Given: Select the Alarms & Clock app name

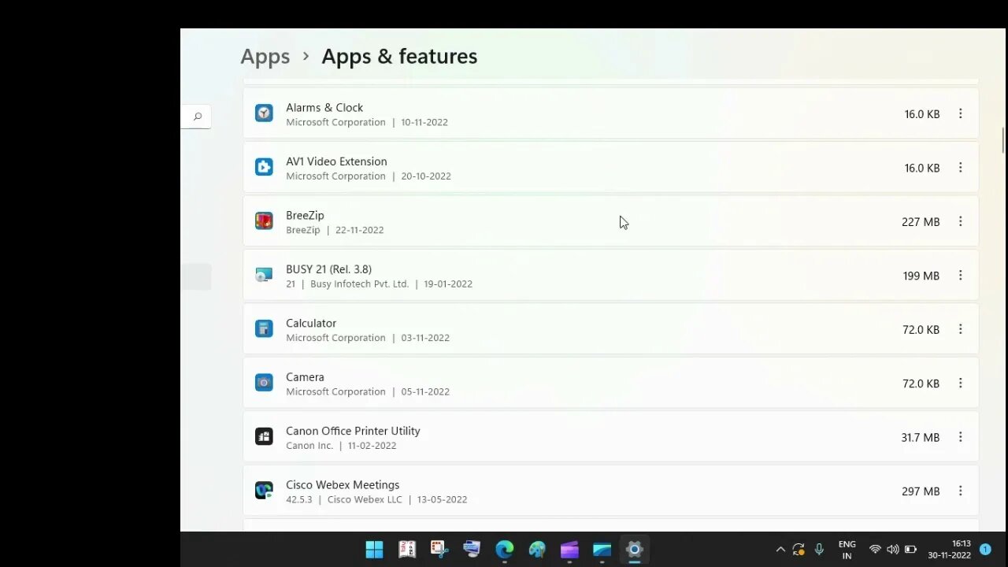Looking at the screenshot, I should pos(324,107).
